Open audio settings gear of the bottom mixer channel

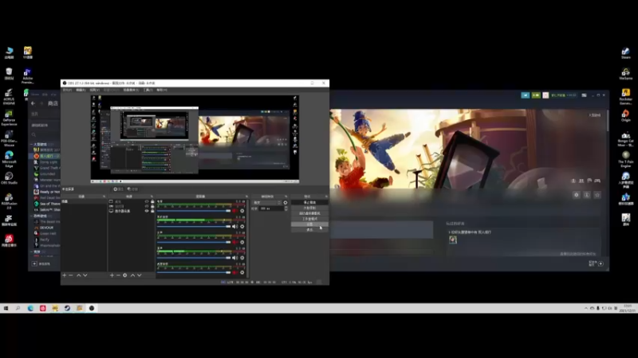tap(242, 273)
